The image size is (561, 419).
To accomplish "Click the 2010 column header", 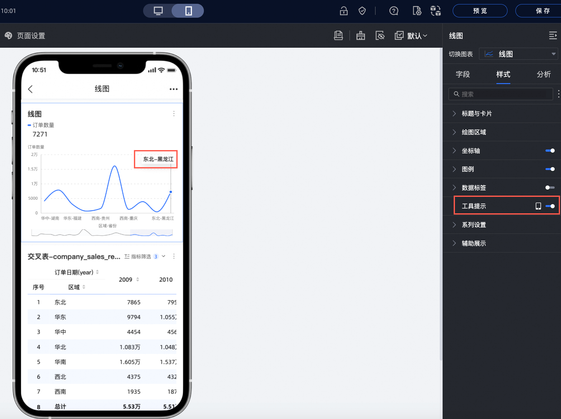I will coord(166,279).
